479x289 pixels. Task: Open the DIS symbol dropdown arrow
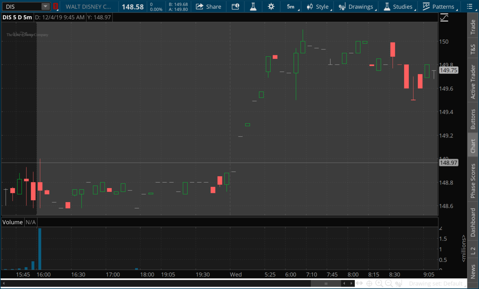[46, 6]
